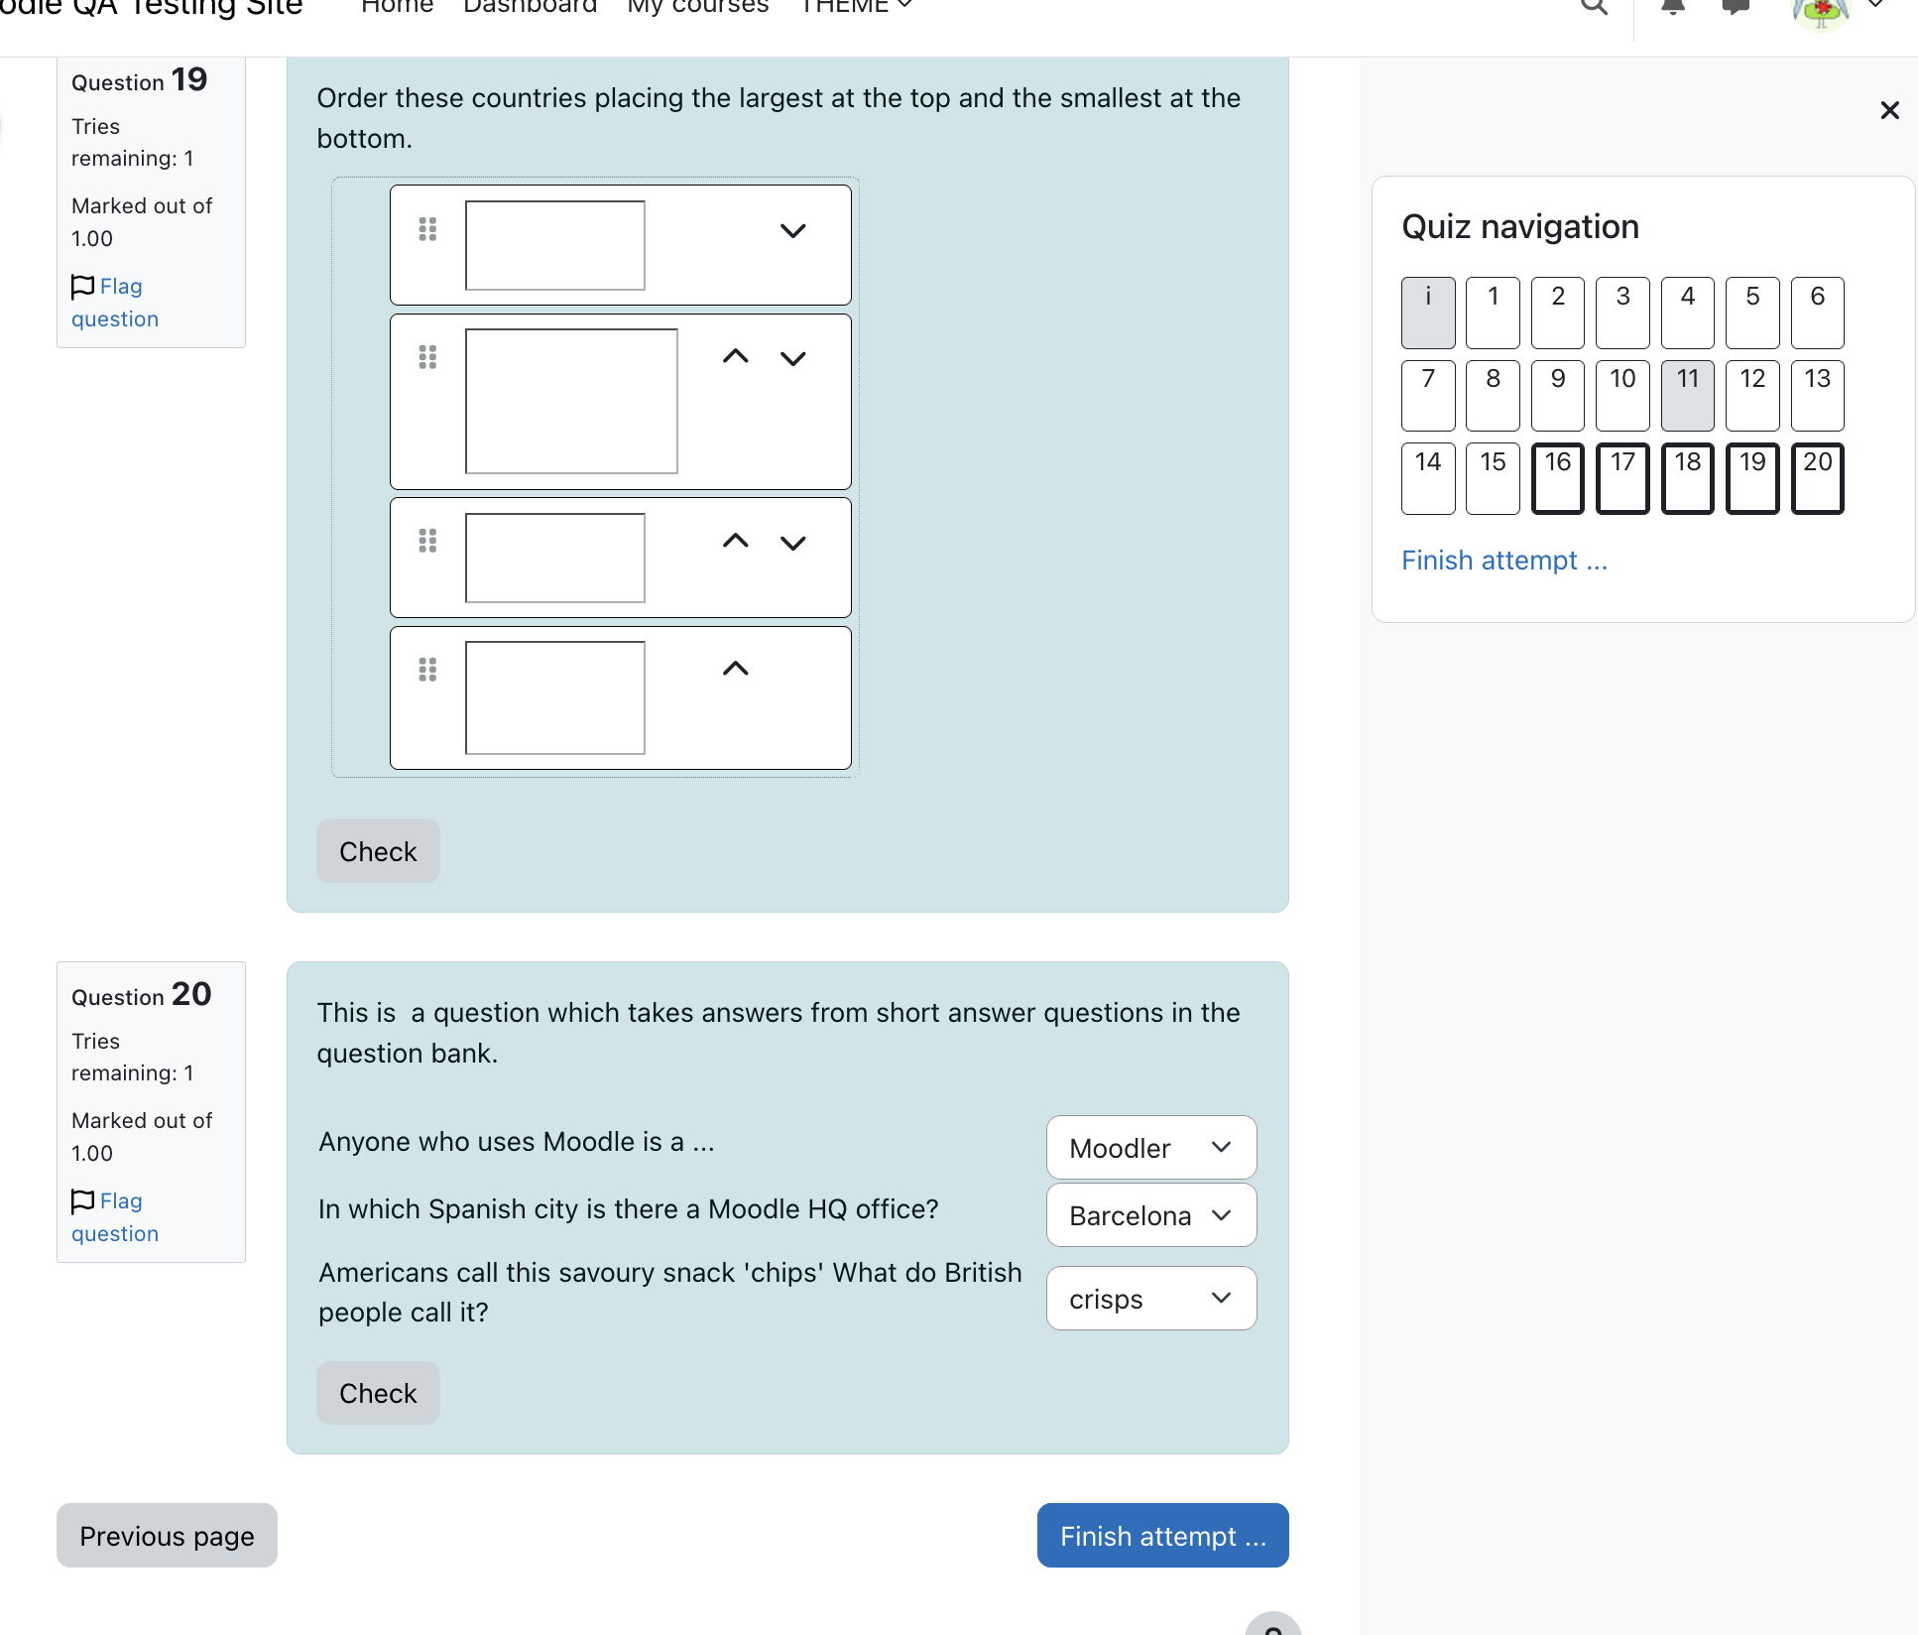Close the quiz navigation drawer
Viewport: 1918px width, 1635px height.
(1889, 110)
